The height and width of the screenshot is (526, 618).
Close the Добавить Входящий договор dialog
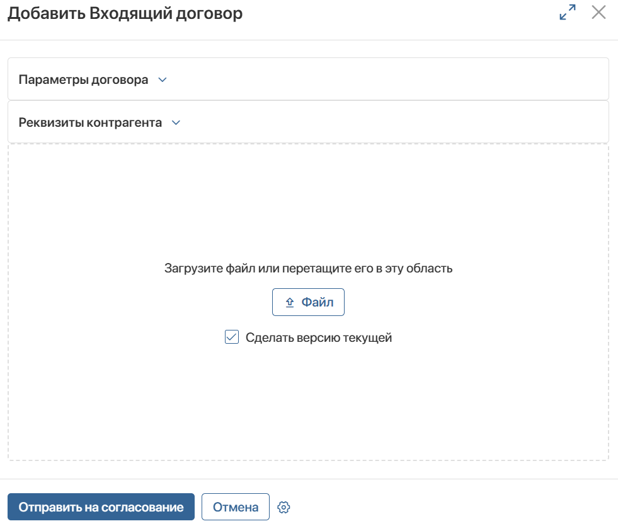(598, 12)
